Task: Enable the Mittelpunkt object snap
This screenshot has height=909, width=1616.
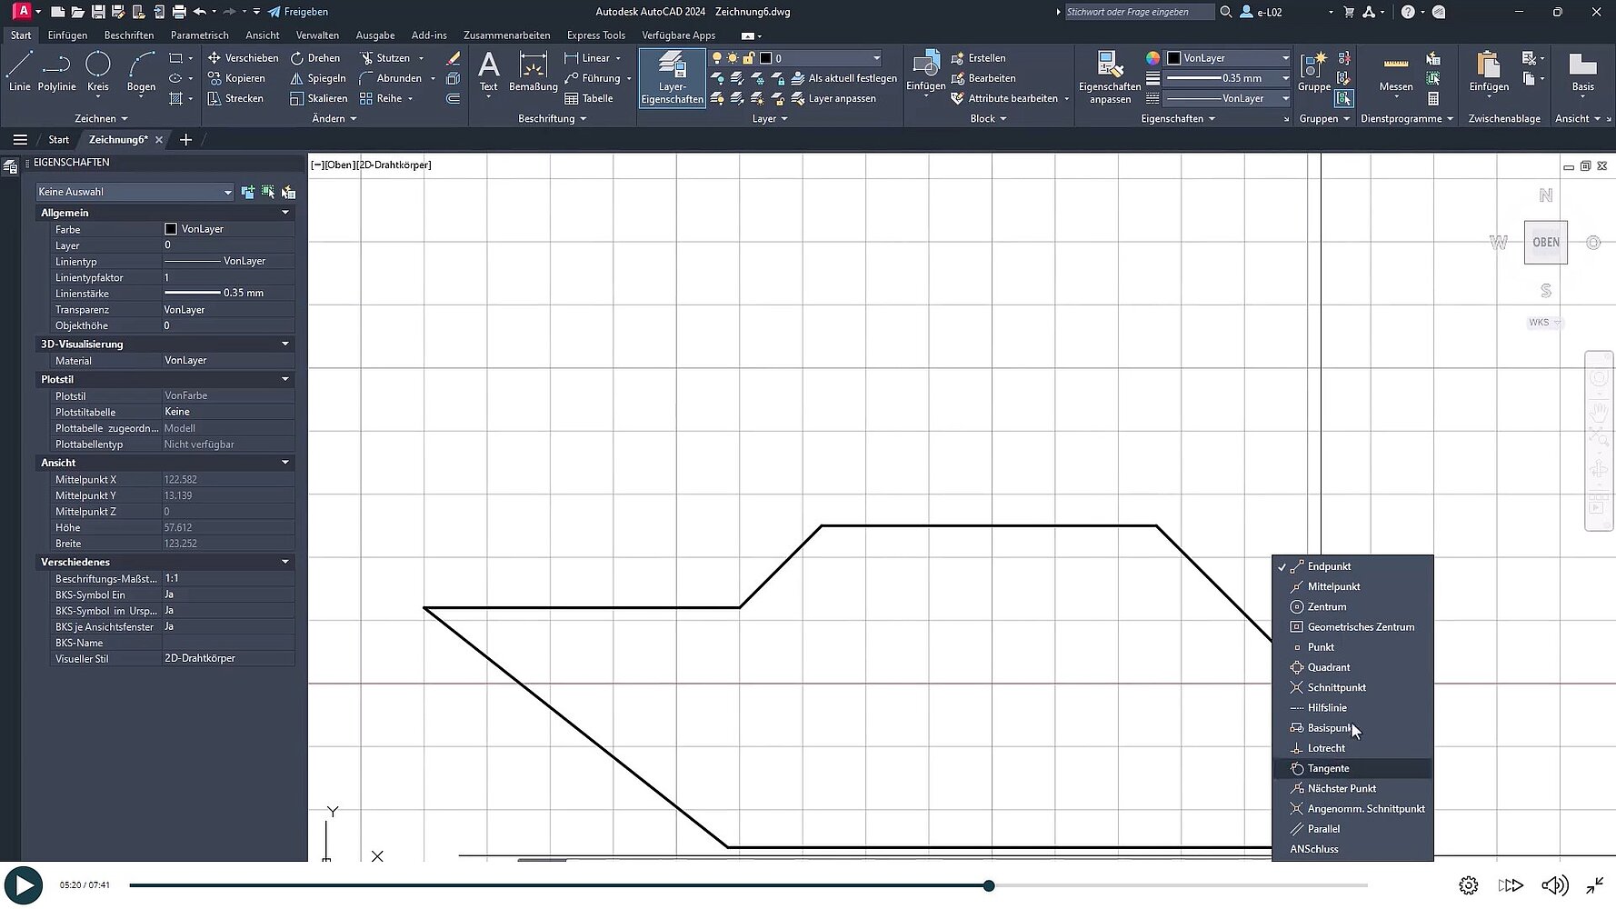Action: (1333, 587)
